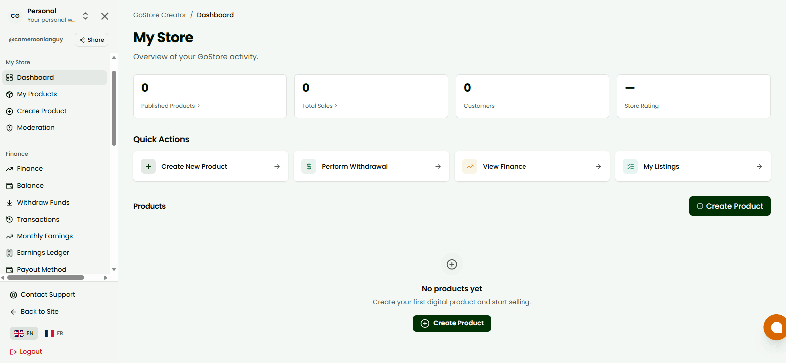Image resolution: width=786 pixels, height=363 pixels.
Task: Click the arrow on Create New Product card
Action: (x=277, y=166)
